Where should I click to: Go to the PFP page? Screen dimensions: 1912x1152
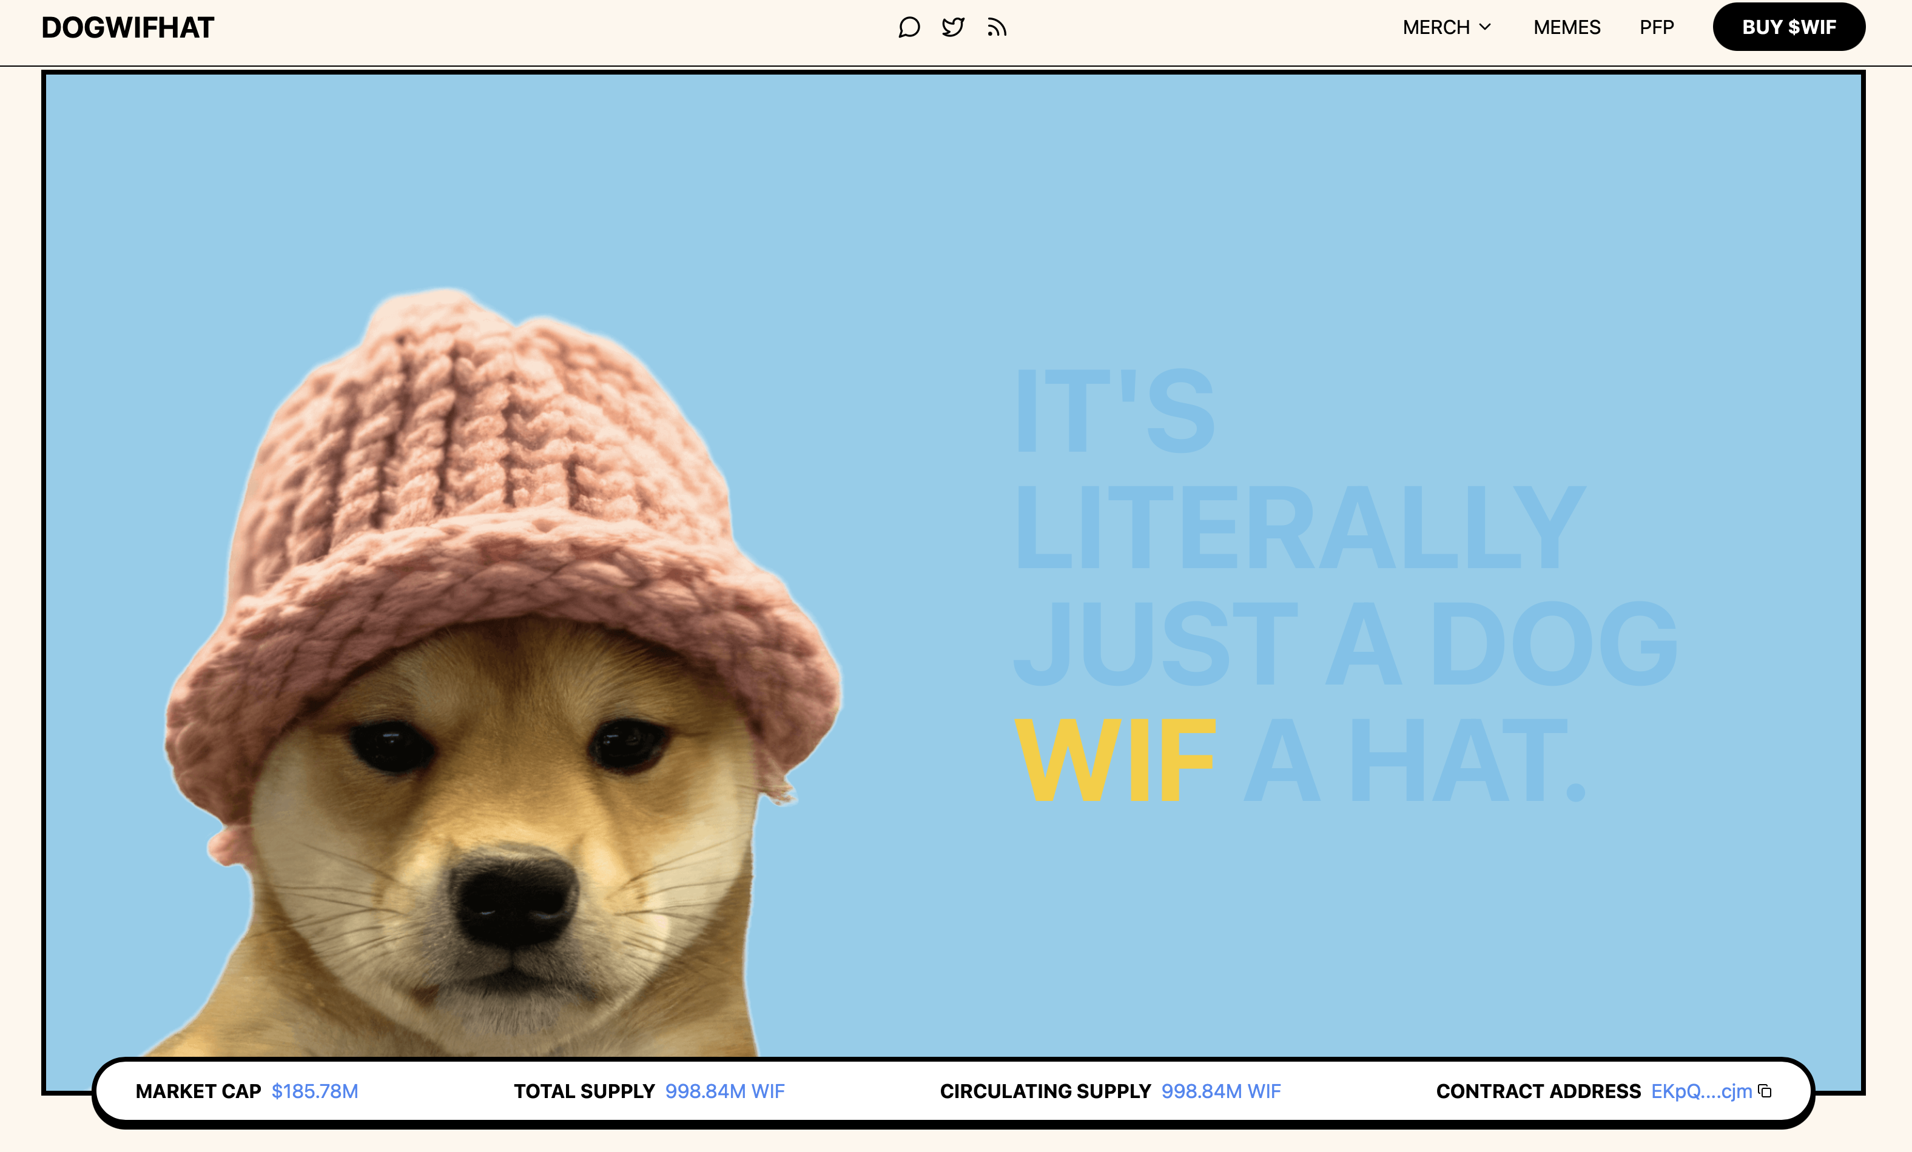tap(1656, 28)
